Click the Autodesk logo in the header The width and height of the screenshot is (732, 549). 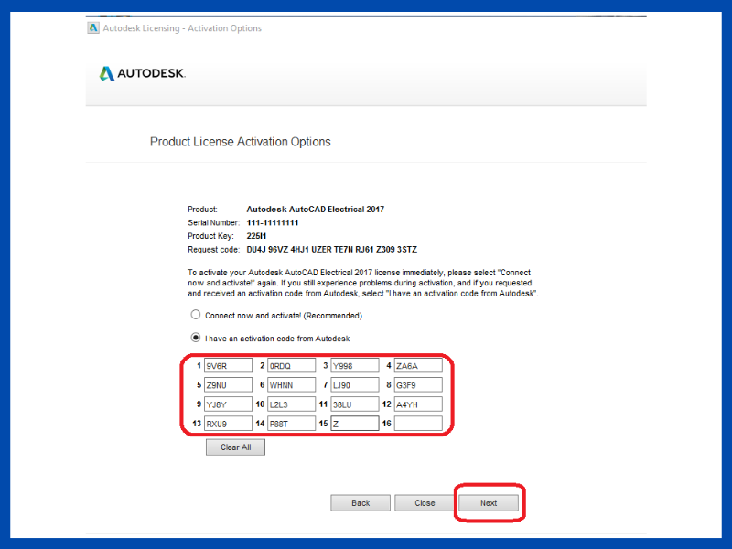(142, 74)
